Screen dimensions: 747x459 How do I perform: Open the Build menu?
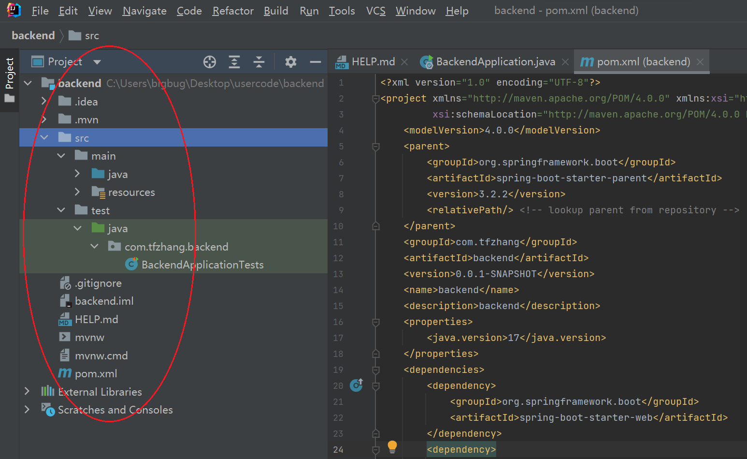click(276, 11)
